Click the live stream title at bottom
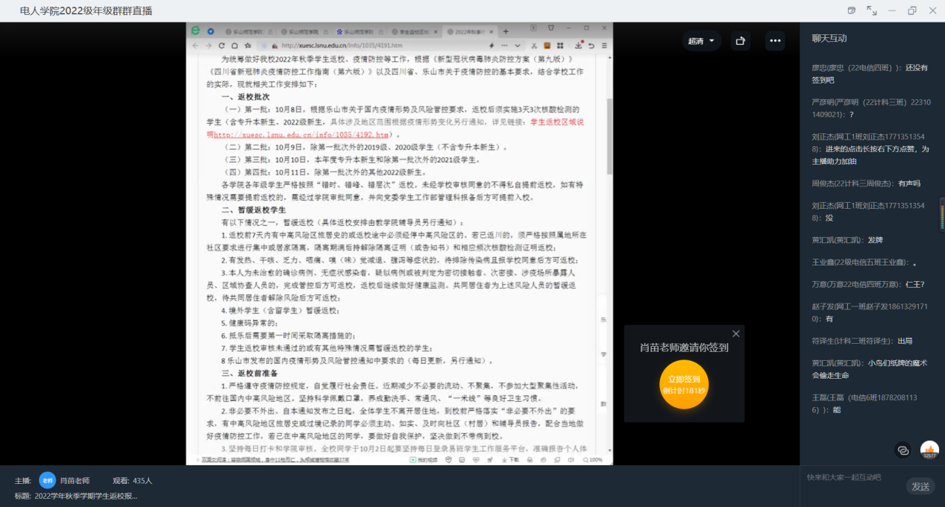Viewport: 945px width, 507px height. [x=85, y=496]
